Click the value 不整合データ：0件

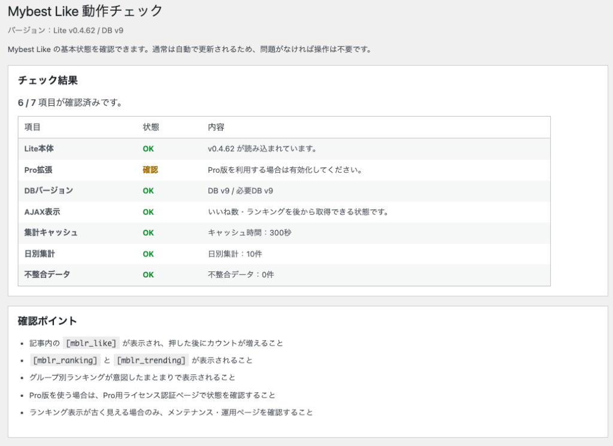[241, 275]
